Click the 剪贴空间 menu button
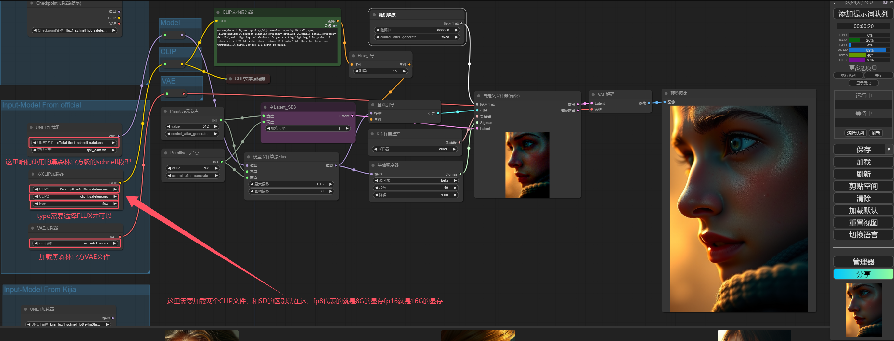 pos(863,186)
